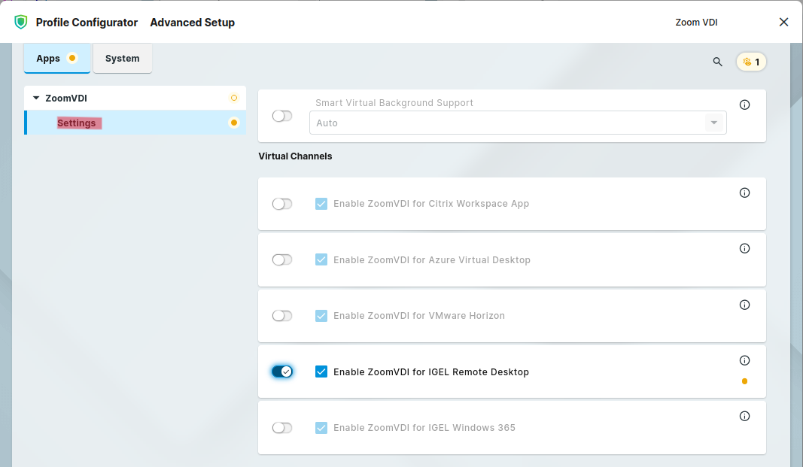Show info for IGEL Remote Desktop setting

point(744,361)
